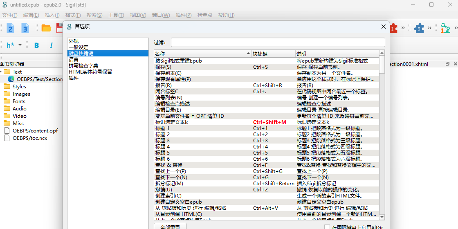Select the Video folder in book browser
The image size is (458, 229).
point(20,116)
